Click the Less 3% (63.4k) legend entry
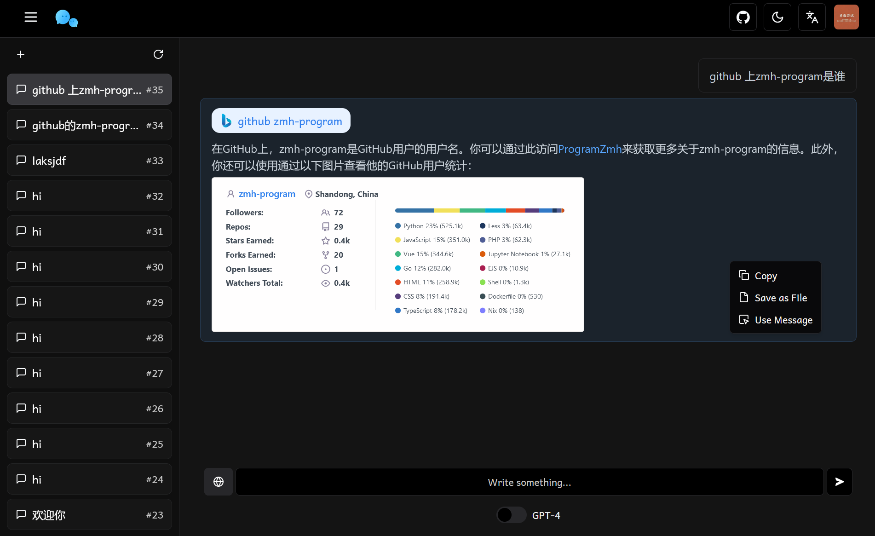Viewport: 875px width, 536px height. pyautogui.click(x=506, y=226)
